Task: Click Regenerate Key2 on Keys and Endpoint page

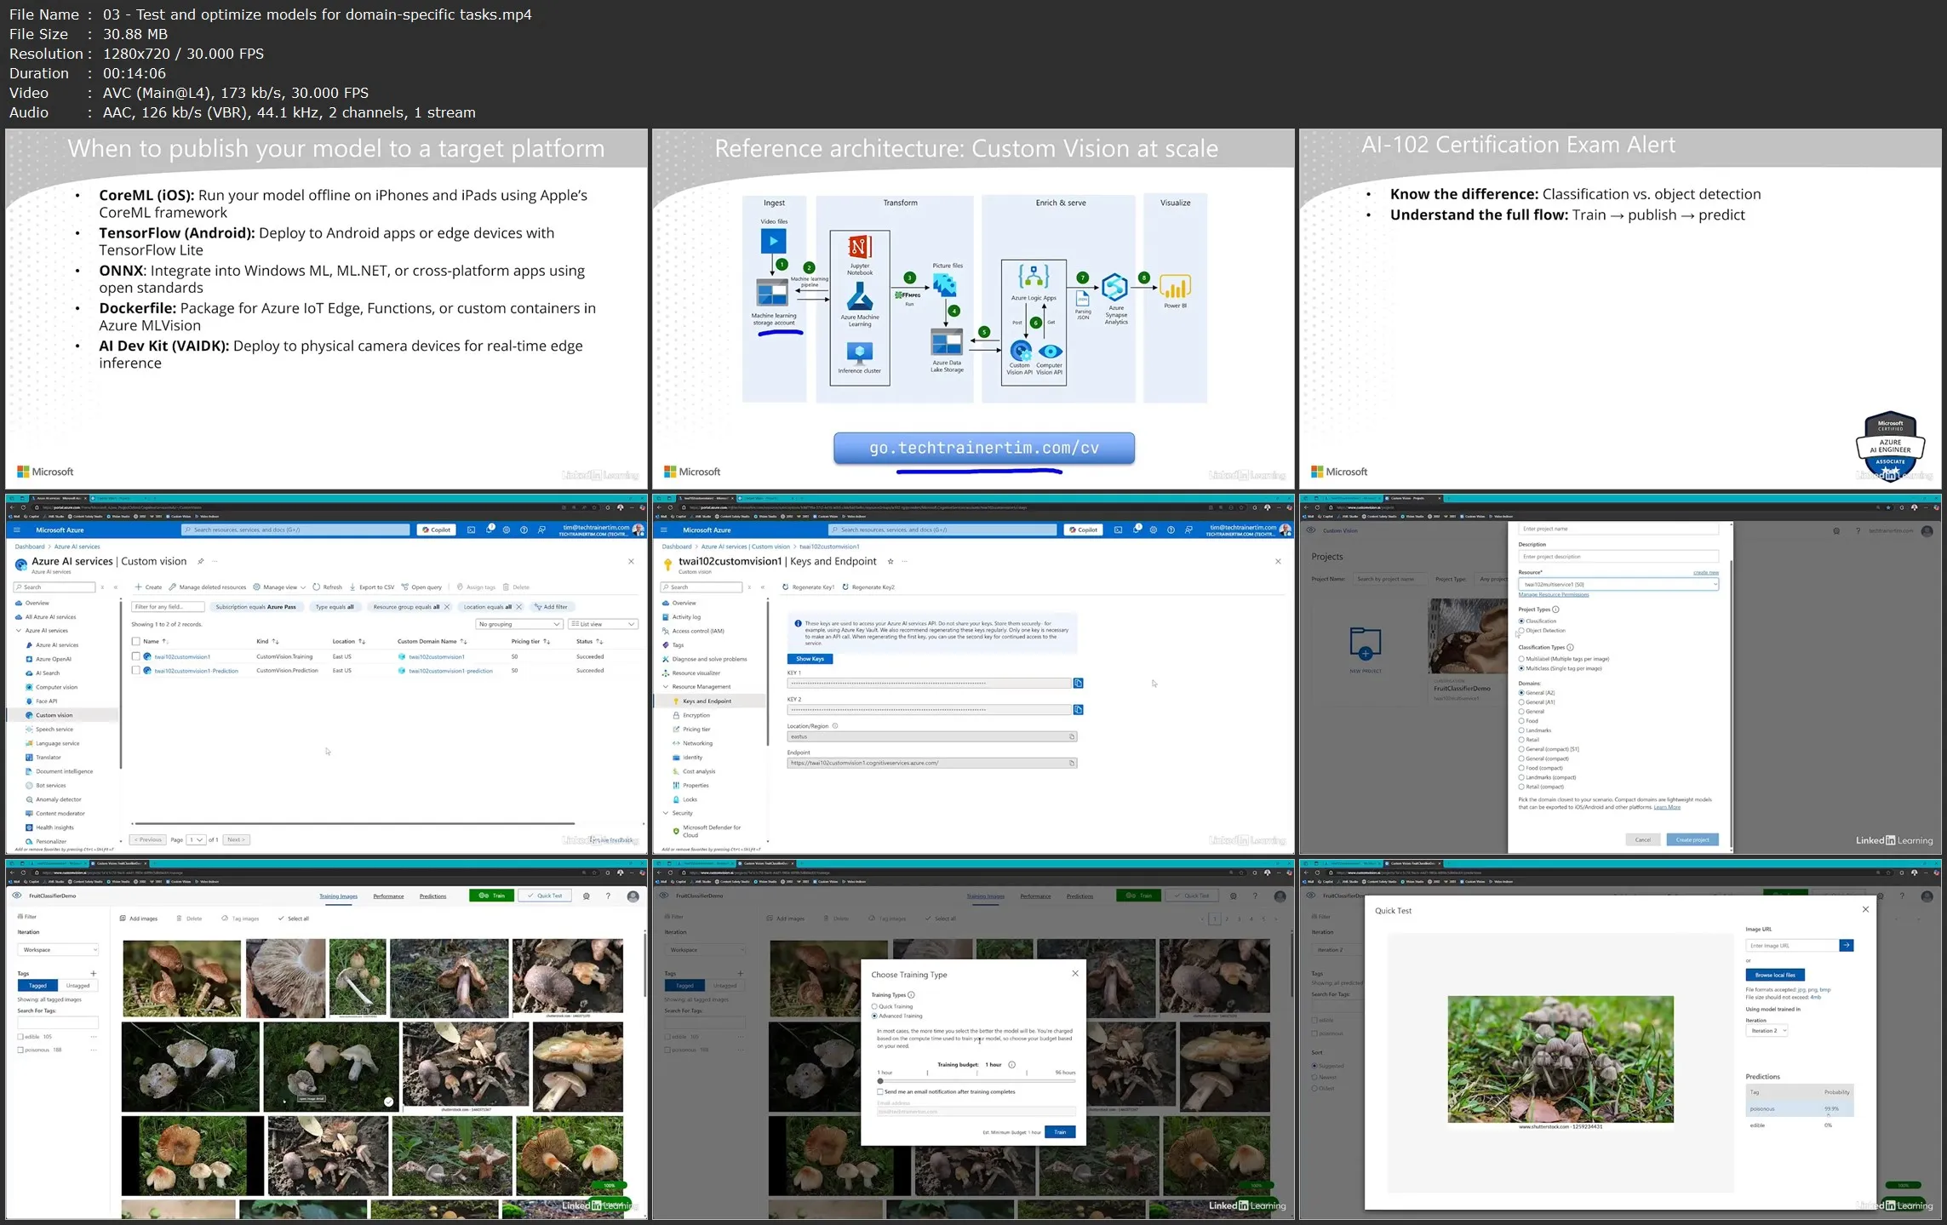Action: coord(868,587)
